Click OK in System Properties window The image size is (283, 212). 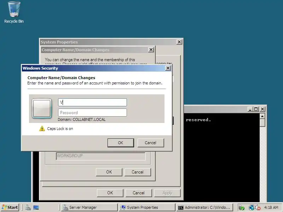pos(110,193)
